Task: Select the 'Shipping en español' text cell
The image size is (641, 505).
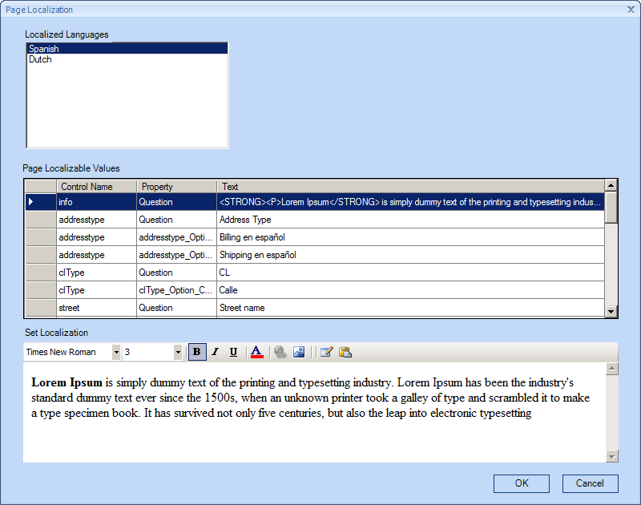Action: (x=410, y=255)
